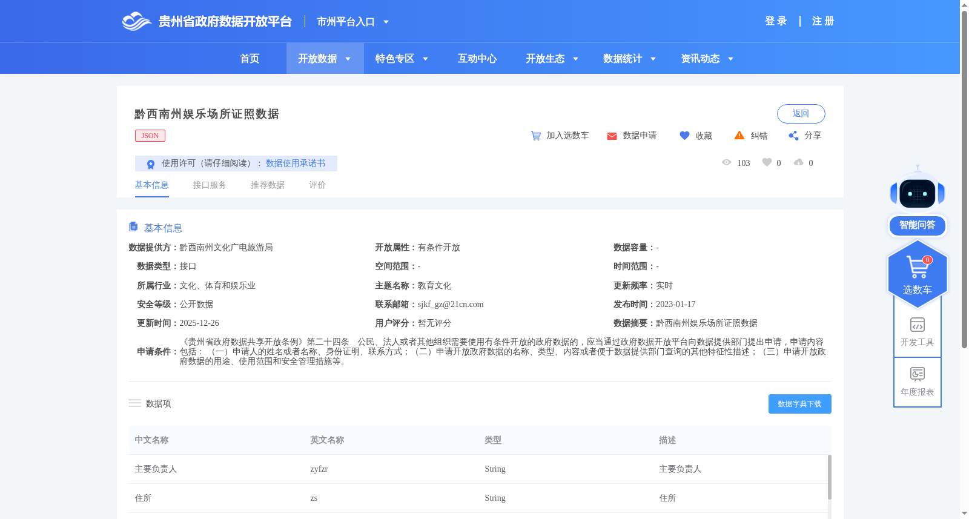969x519 pixels.
Task: Click the JSON format tag
Action: [x=150, y=136]
